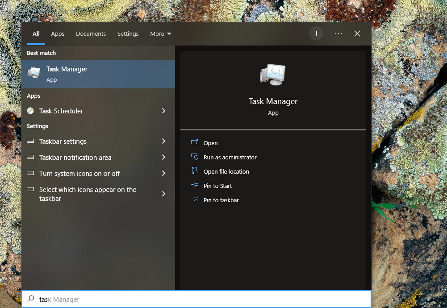447x308 pixels.
Task: Click the Open command icon
Action: pyautogui.click(x=195, y=143)
